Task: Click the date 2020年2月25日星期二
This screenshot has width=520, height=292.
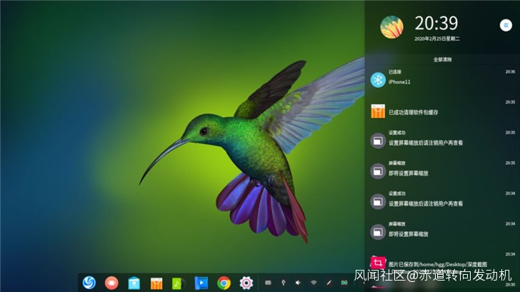Action: (x=436, y=39)
